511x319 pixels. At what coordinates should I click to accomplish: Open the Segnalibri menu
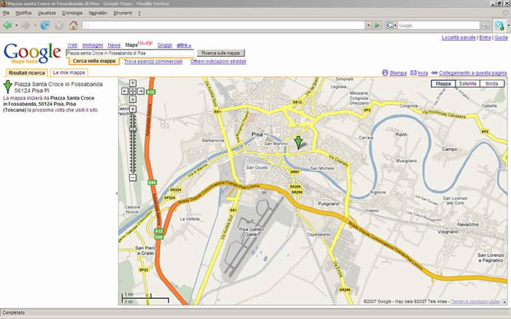pos(98,13)
